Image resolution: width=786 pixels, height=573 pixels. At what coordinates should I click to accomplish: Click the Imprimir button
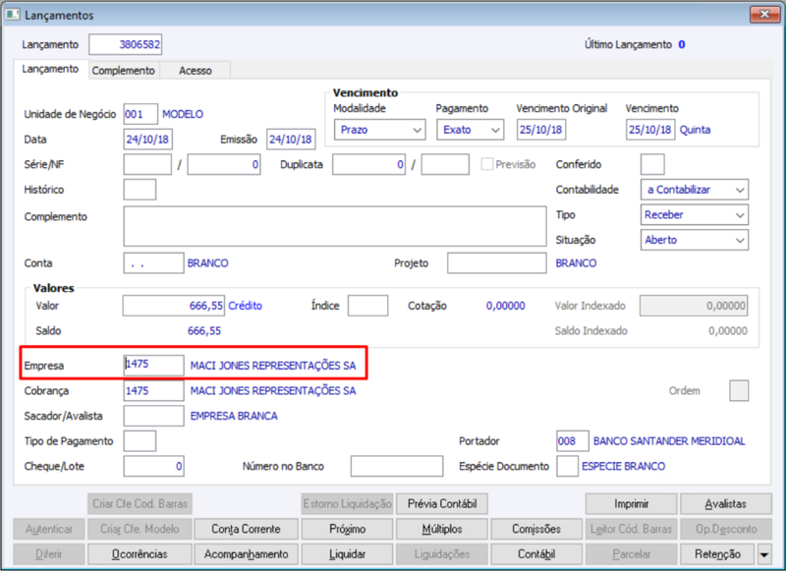[x=631, y=504]
